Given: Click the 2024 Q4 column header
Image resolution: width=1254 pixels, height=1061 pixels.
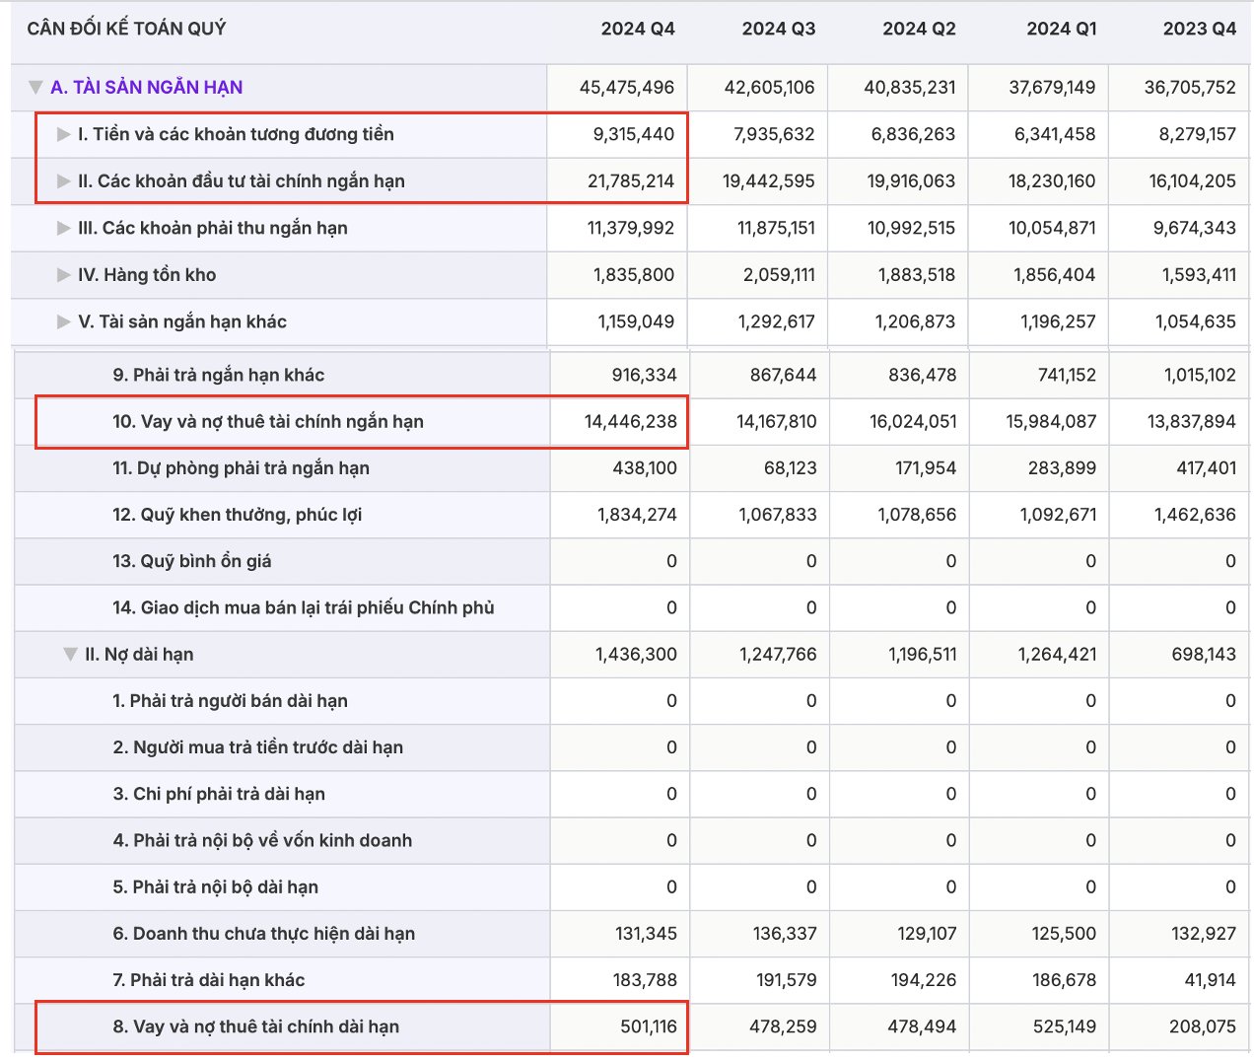Looking at the screenshot, I should click(x=637, y=29).
